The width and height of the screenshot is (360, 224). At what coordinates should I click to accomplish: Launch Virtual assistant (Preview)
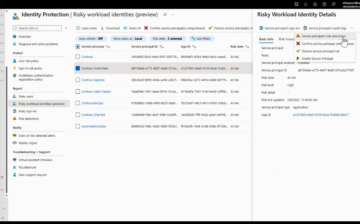[x=35, y=160]
